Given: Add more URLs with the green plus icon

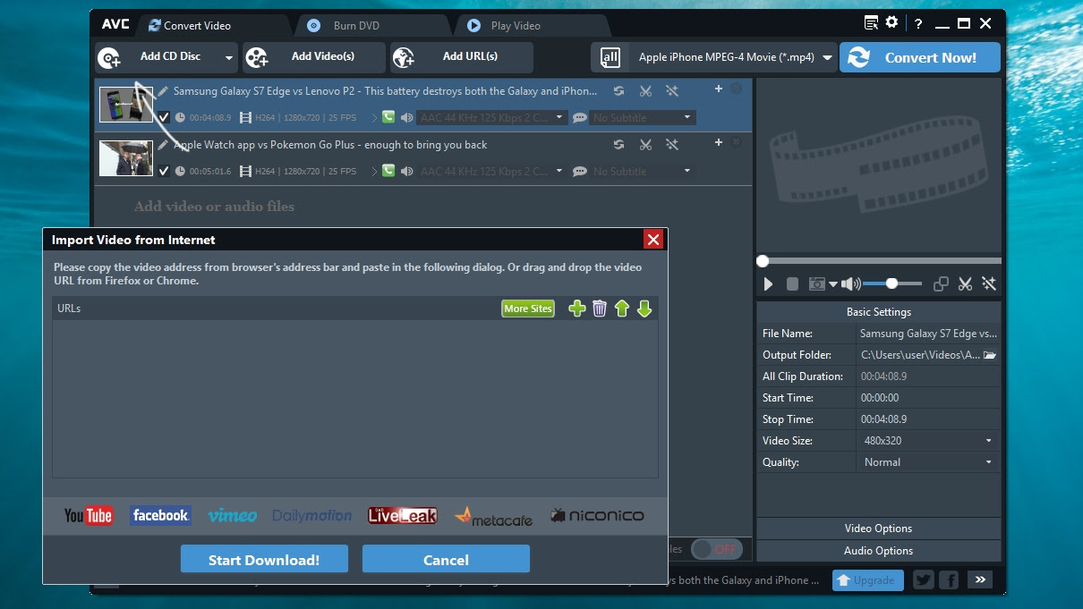Looking at the screenshot, I should [x=576, y=308].
